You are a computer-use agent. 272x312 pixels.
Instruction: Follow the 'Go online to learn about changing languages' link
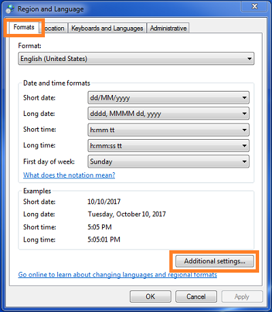tap(118, 275)
